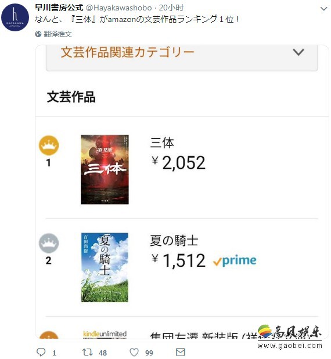Like the tweet with heart icon

(x=134, y=352)
